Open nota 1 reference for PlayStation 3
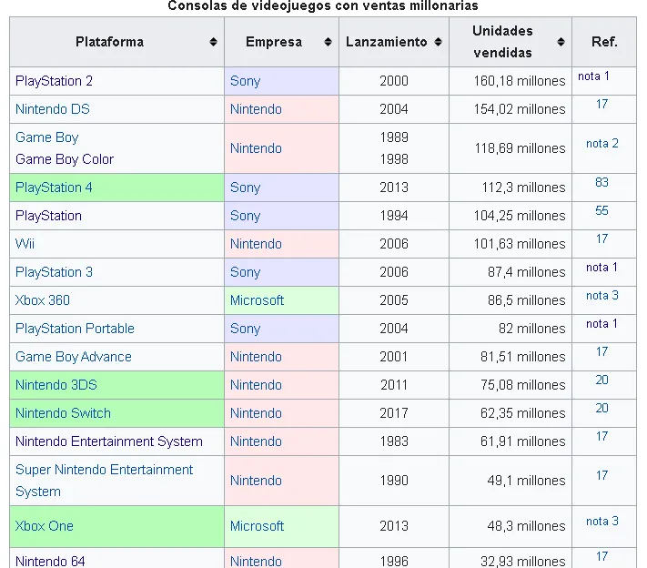The width and height of the screenshot is (647, 568). click(x=602, y=267)
